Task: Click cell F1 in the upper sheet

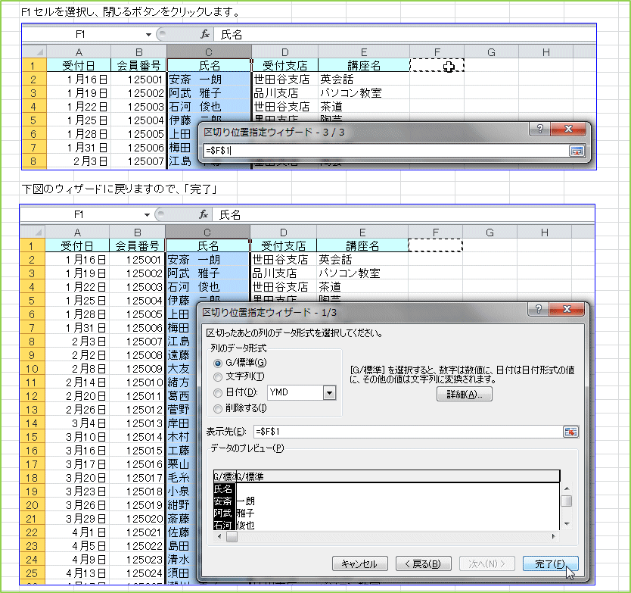Action: pyautogui.click(x=437, y=65)
